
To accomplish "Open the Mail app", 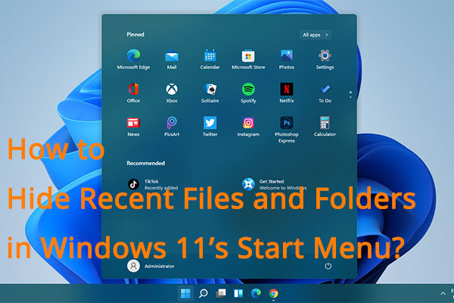I will 172,59.
